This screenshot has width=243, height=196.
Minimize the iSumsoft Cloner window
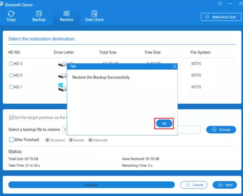(230, 4)
